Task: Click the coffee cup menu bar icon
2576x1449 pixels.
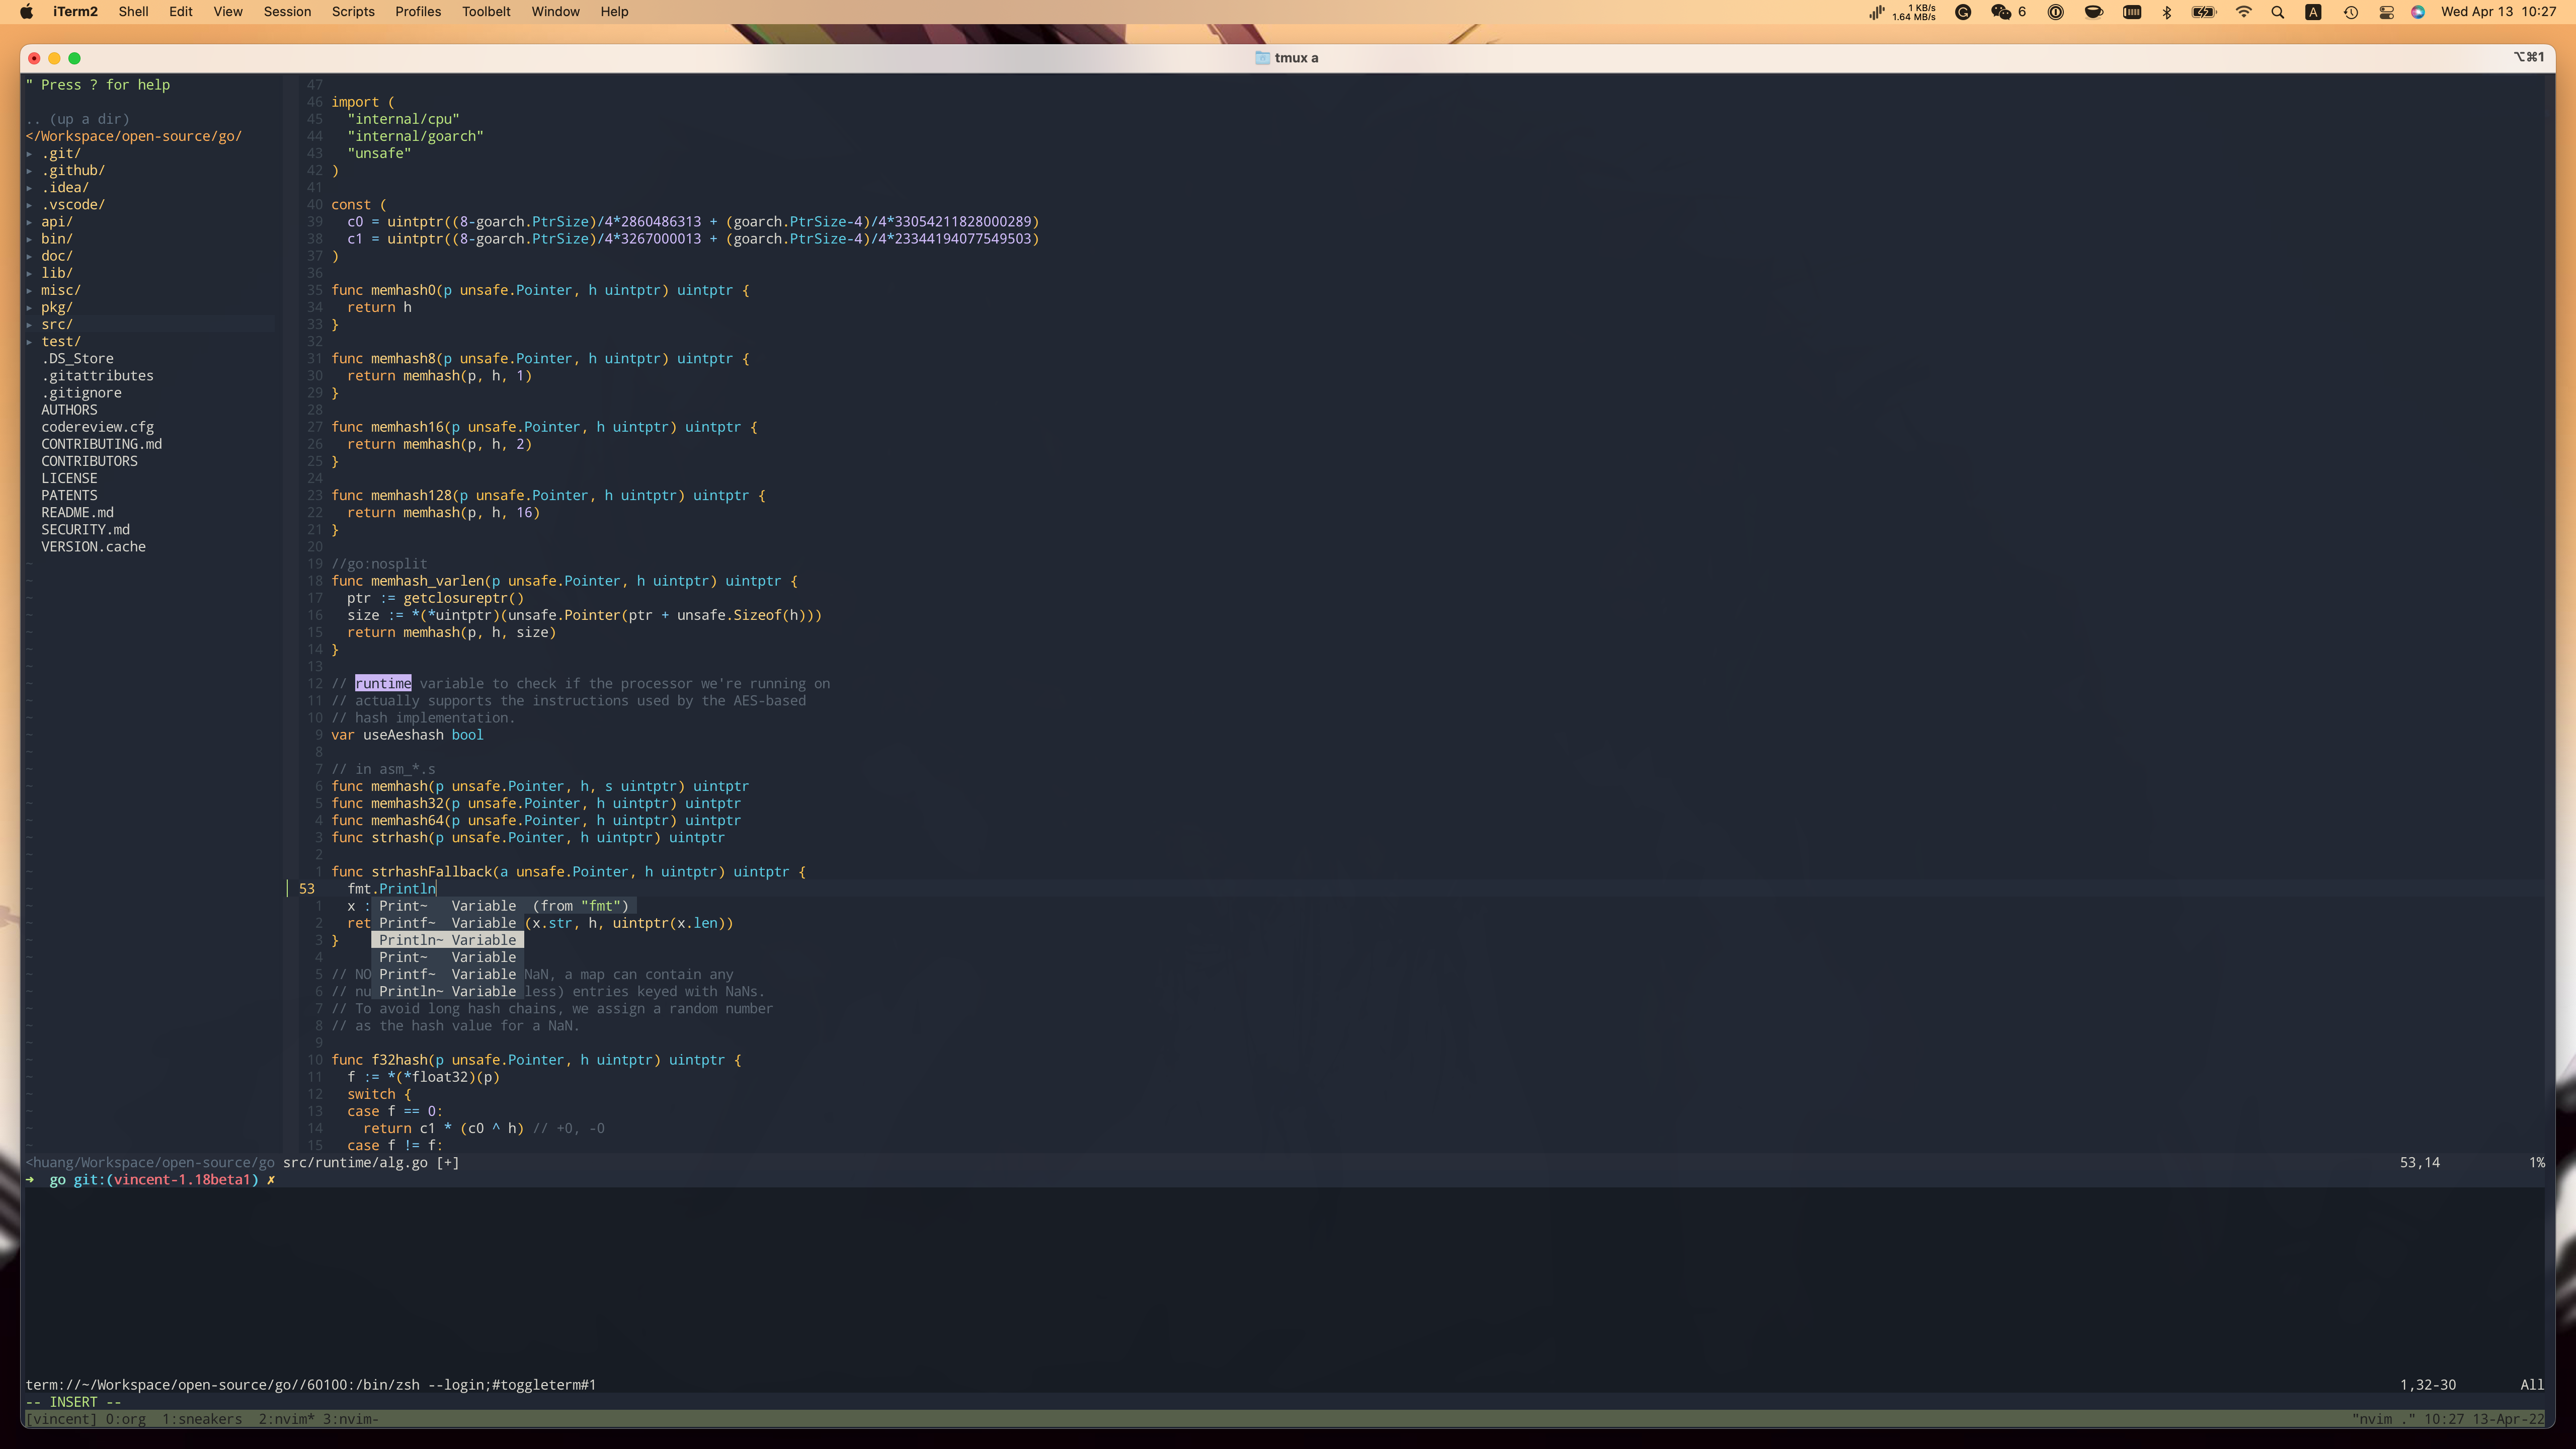Action: point(2093,12)
